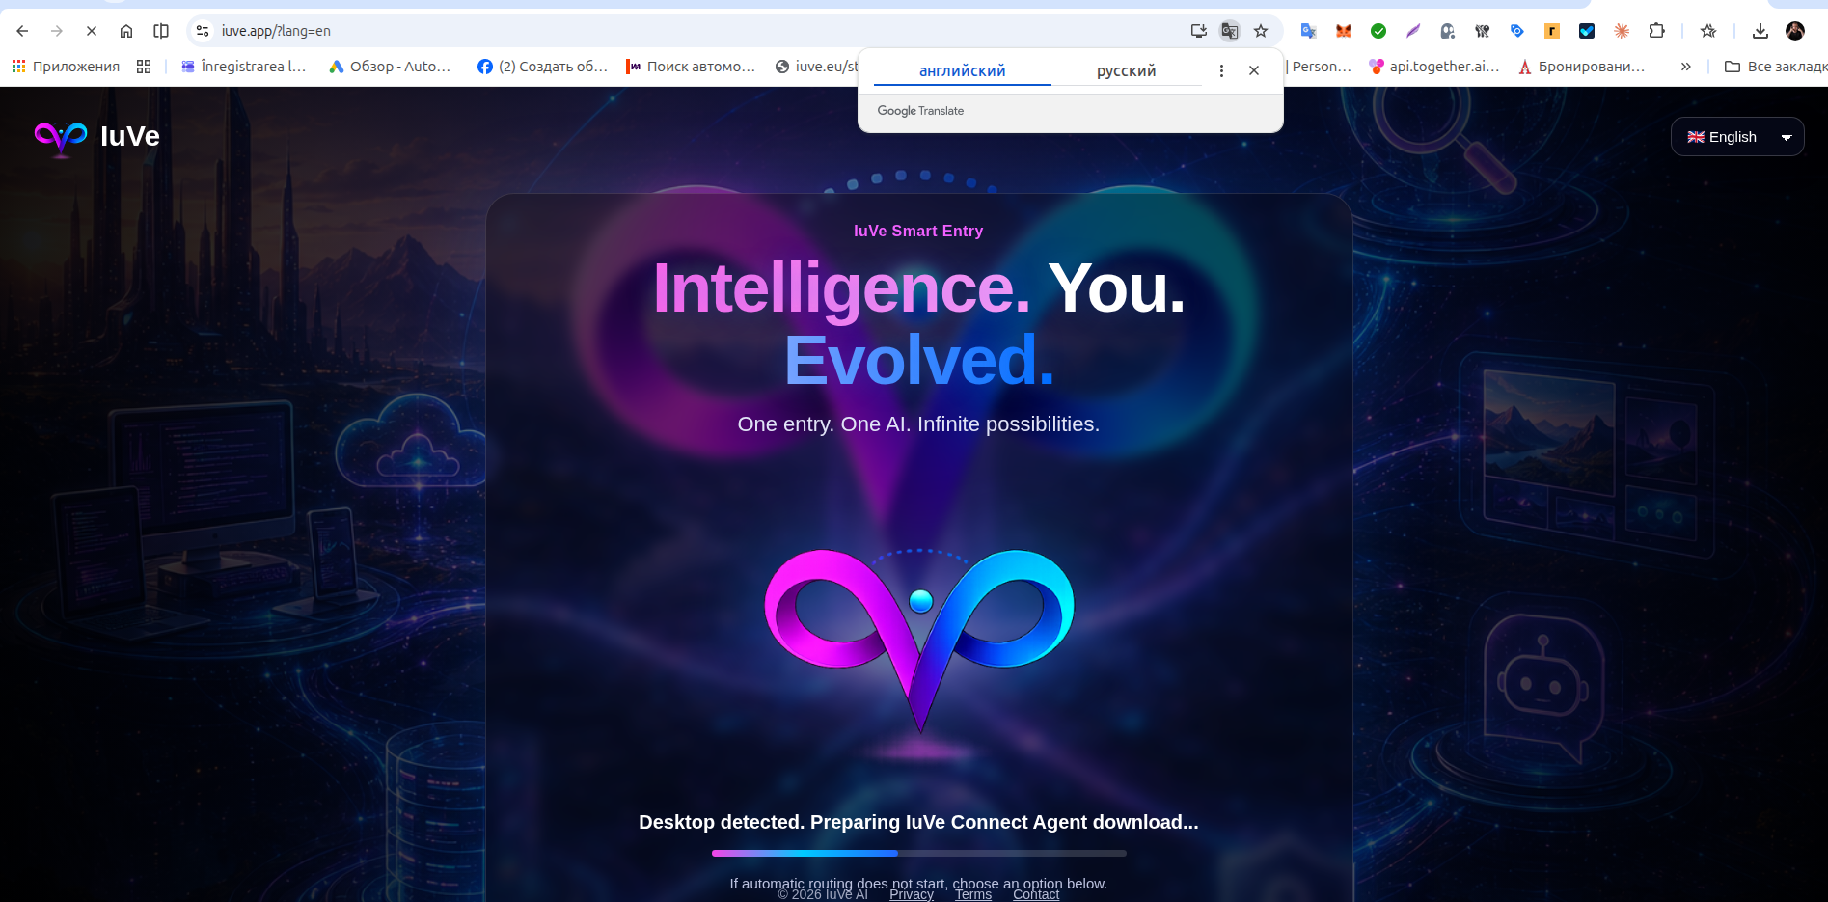The width and height of the screenshot is (1828, 902).
Task: Stop loading the page
Action: point(92,31)
